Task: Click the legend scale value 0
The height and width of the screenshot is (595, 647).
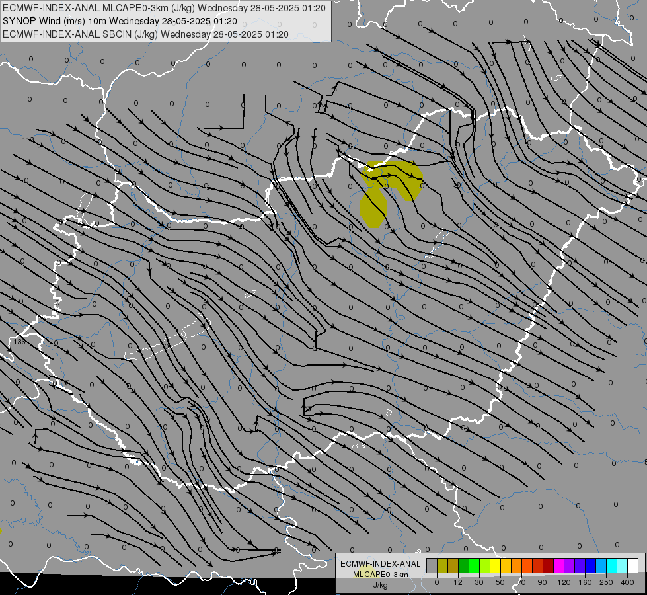Action: point(437,582)
